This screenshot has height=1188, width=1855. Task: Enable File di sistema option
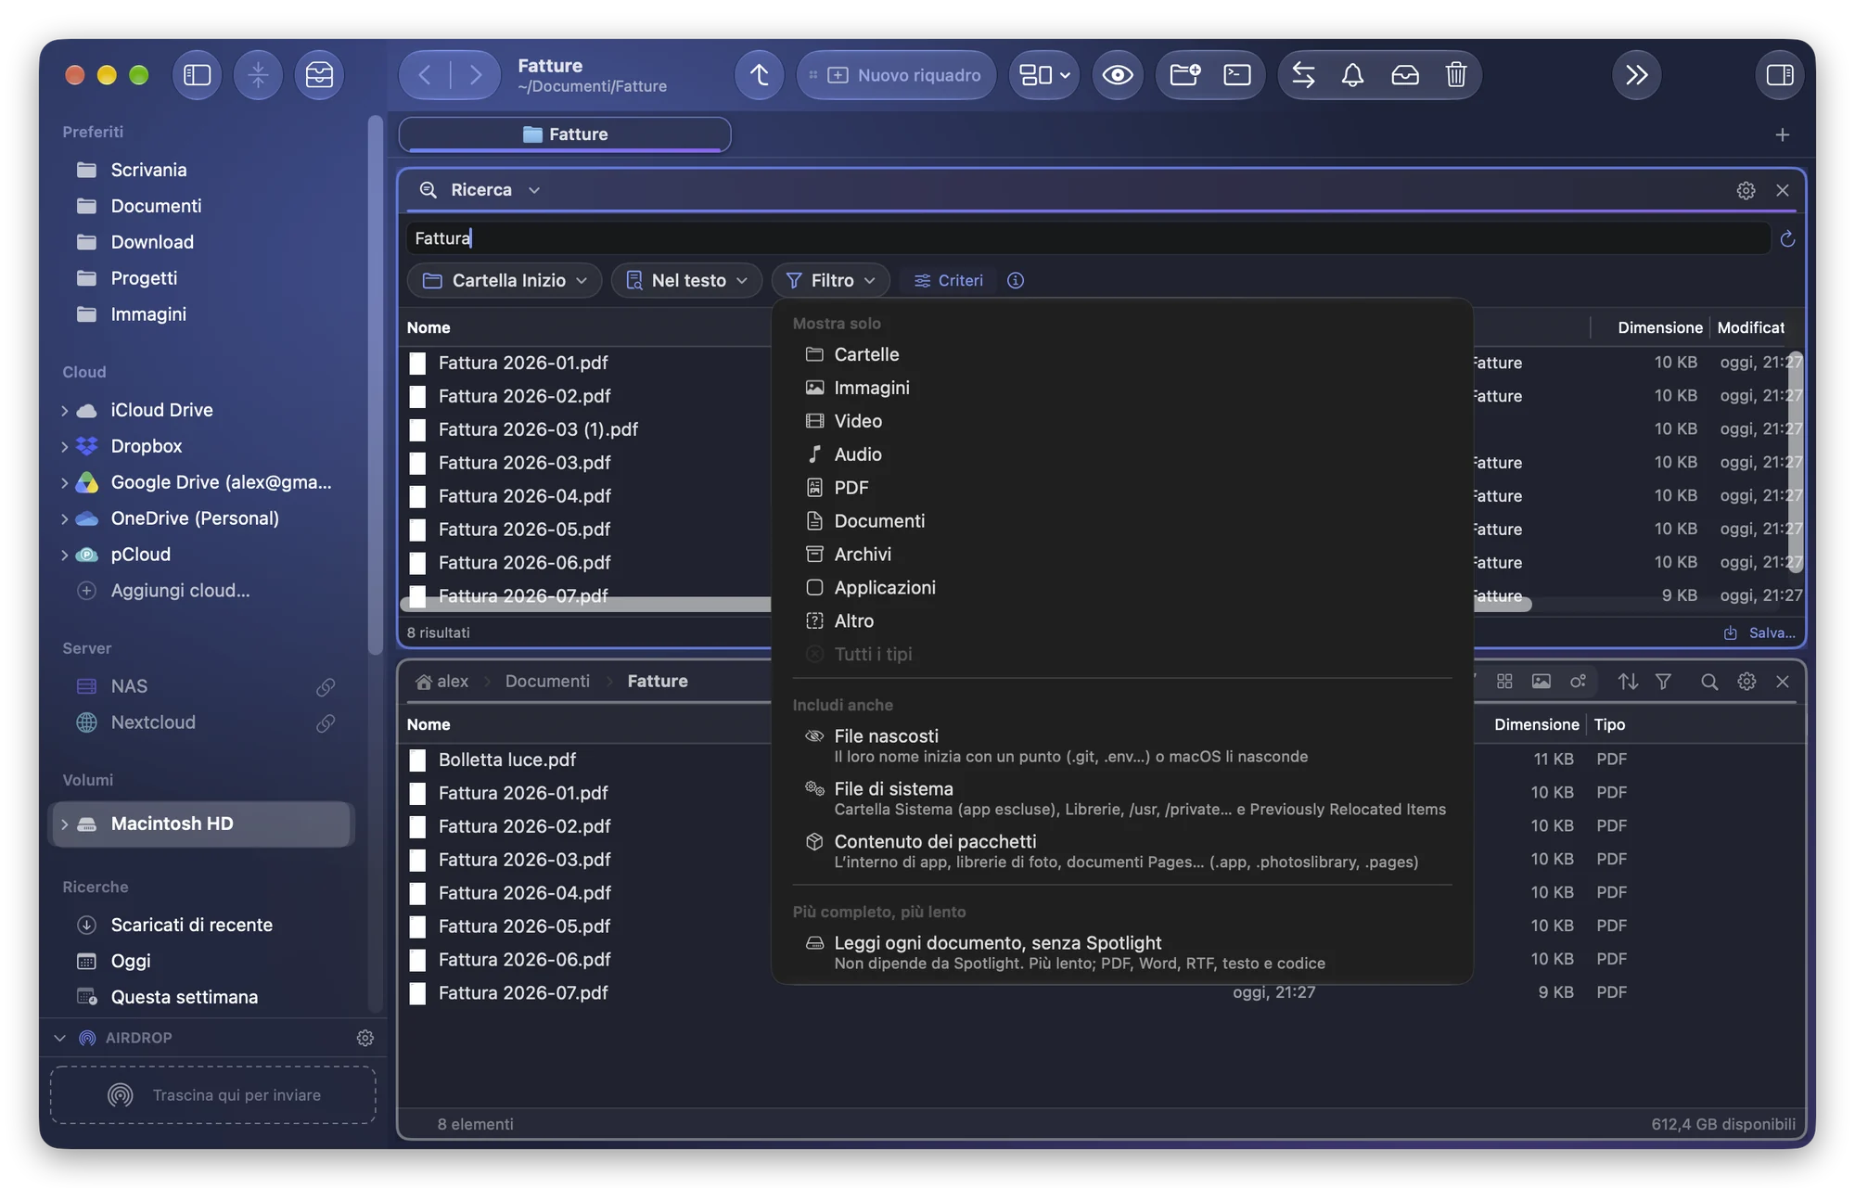[x=1122, y=798]
